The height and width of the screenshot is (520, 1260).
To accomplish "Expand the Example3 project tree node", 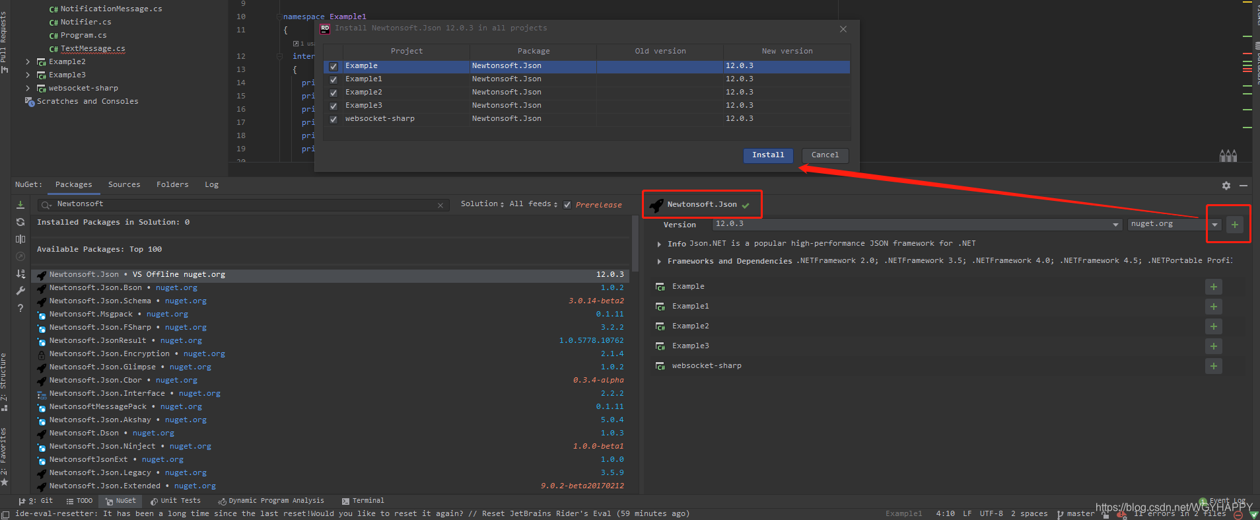I will click(28, 75).
